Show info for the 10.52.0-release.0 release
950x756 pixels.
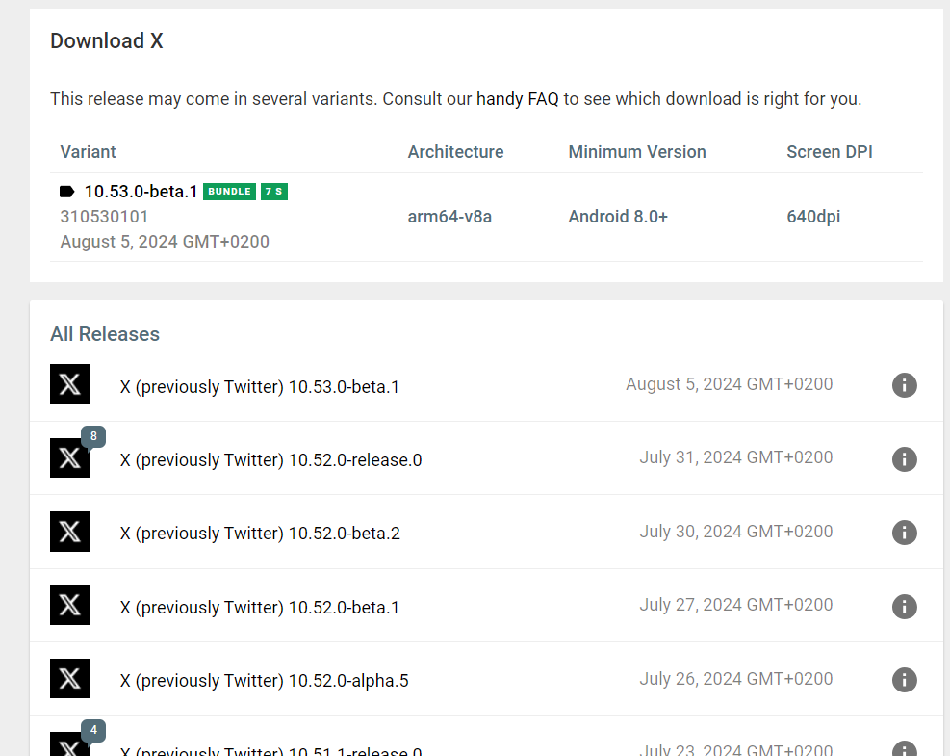pos(904,459)
